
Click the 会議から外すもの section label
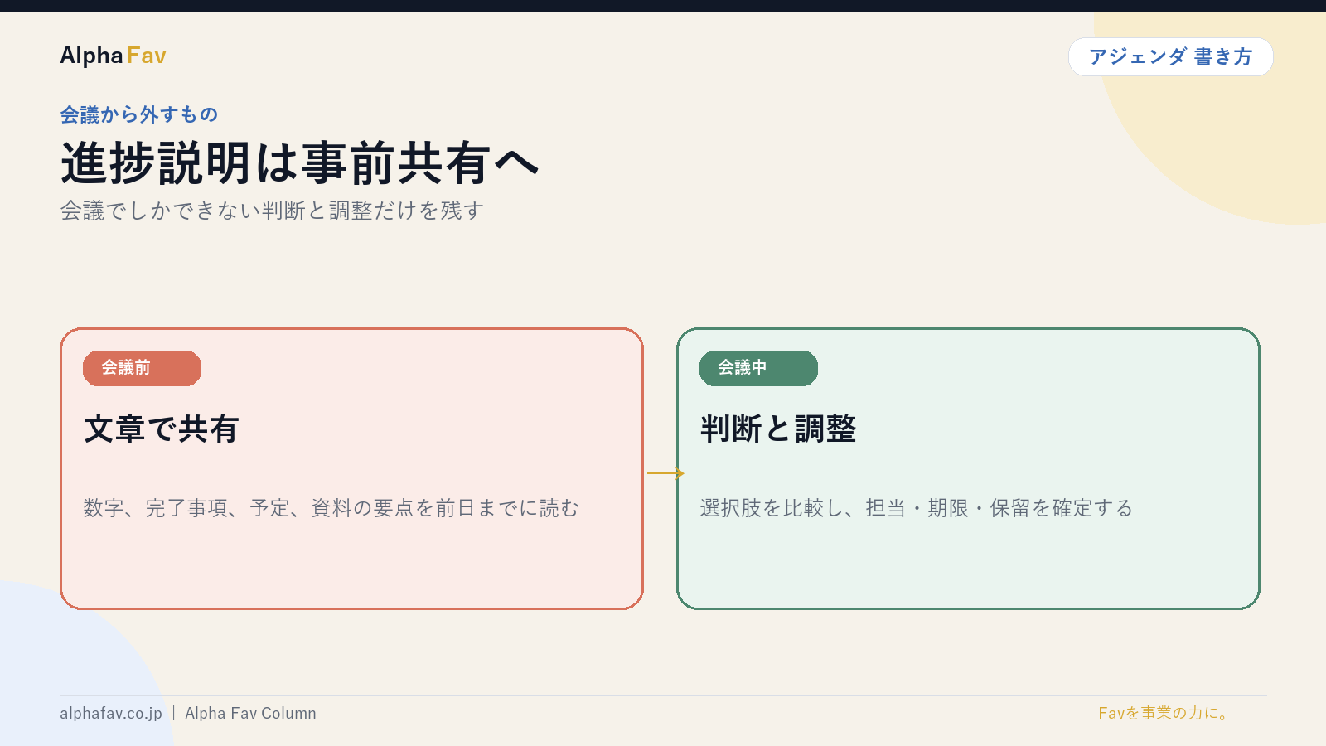pyautogui.click(x=139, y=114)
